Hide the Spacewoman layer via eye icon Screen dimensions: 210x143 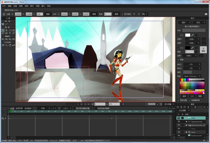coord(179,122)
